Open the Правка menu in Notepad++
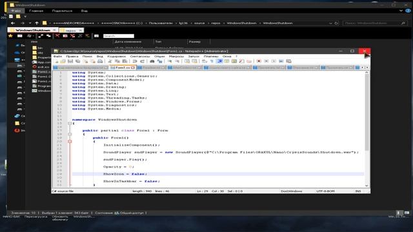 click(72, 56)
